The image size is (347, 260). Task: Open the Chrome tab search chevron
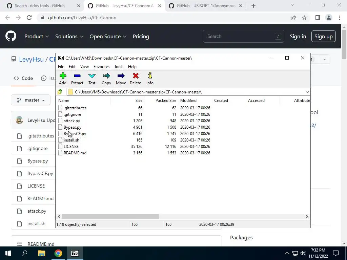point(292,5)
